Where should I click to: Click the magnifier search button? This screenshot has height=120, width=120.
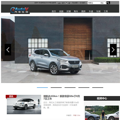click(x=108, y=3)
